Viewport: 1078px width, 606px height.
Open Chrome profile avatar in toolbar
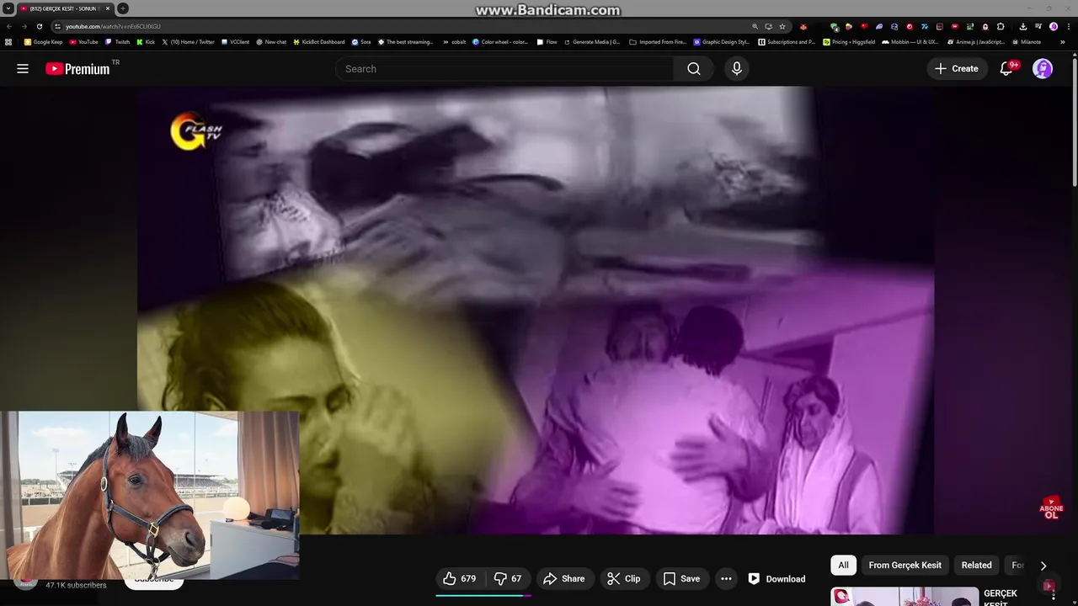[x=1054, y=26]
